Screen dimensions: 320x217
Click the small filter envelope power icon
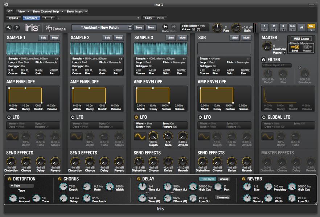300,67
